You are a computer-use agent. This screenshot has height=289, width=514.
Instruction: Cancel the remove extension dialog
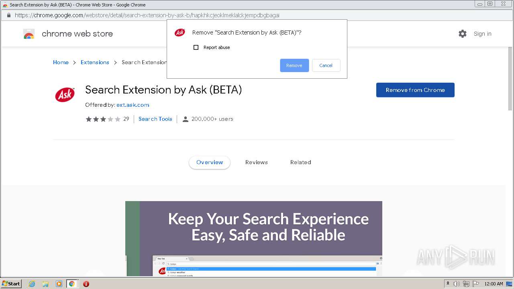326,65
